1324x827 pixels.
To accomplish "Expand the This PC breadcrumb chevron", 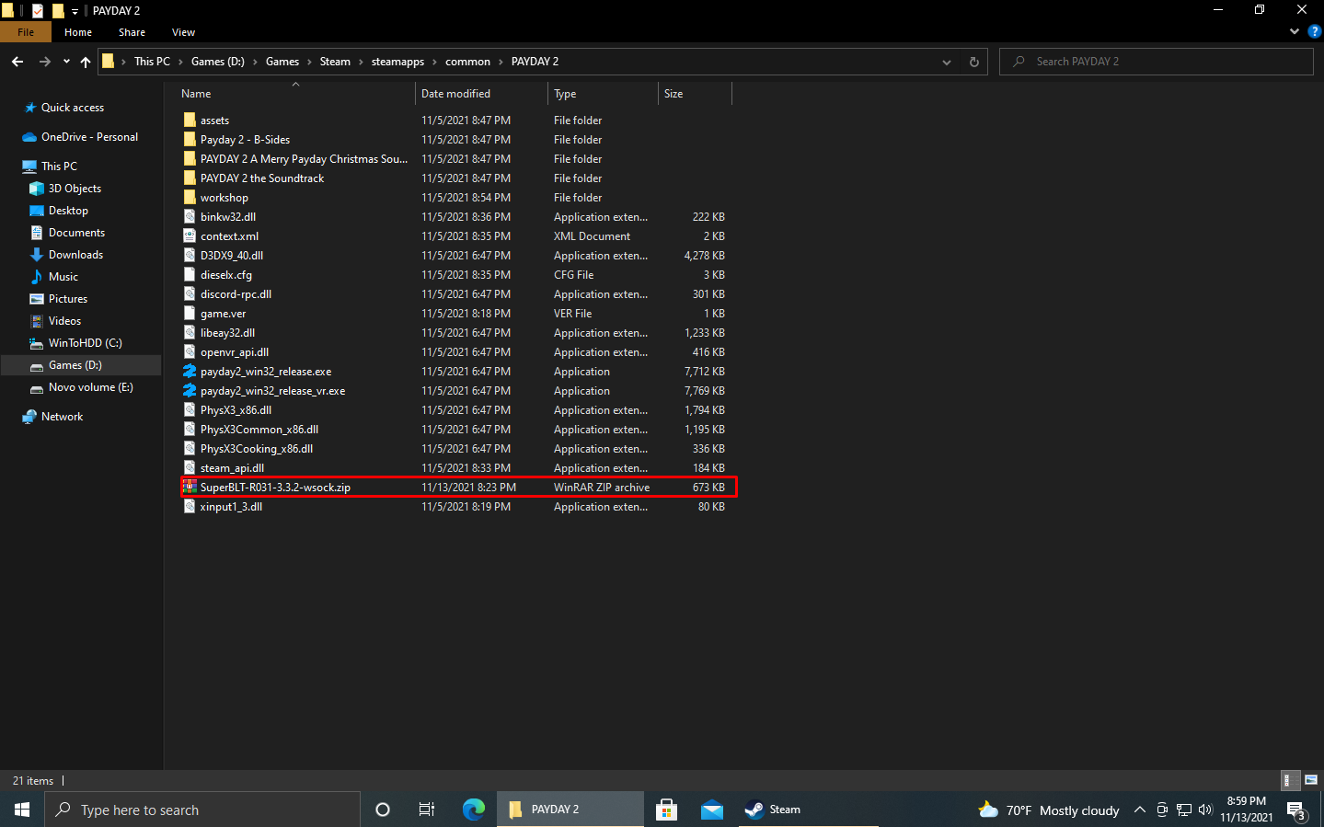I will 180,62.
